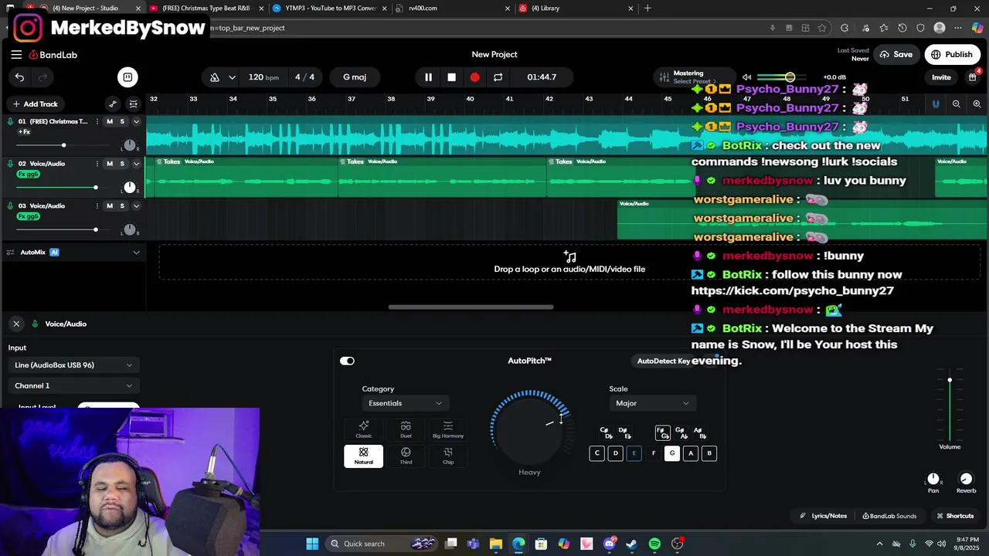
Task: Open the Line (AudioBox USB 96) input dropdown
Action: click(73, 365)
